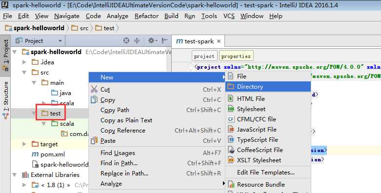Open the Build menu
The width and height of the screenshot is (381, 193).
(171, 16)
